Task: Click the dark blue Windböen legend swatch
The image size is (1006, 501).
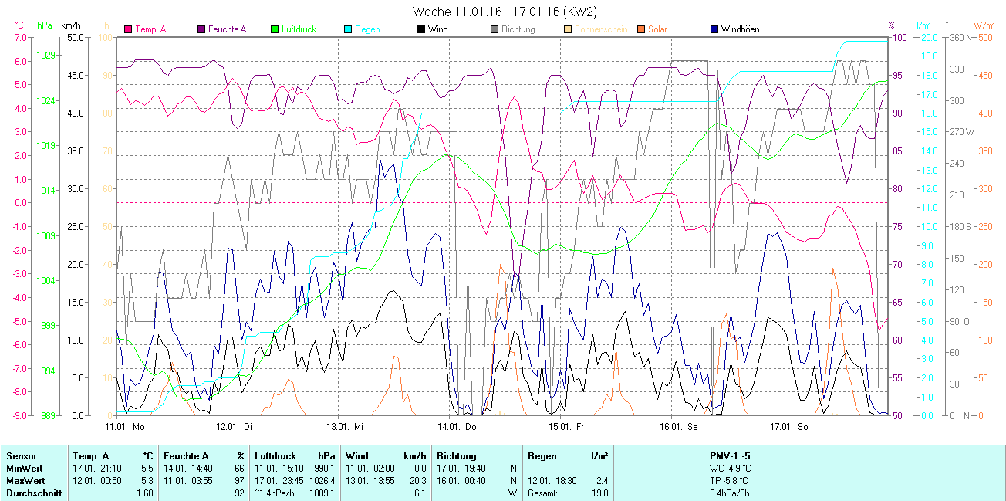Action: tap(714, 29)
